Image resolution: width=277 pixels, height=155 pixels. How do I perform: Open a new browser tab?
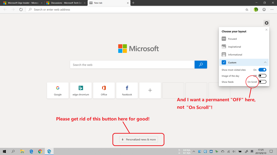(x=133, y=3)
